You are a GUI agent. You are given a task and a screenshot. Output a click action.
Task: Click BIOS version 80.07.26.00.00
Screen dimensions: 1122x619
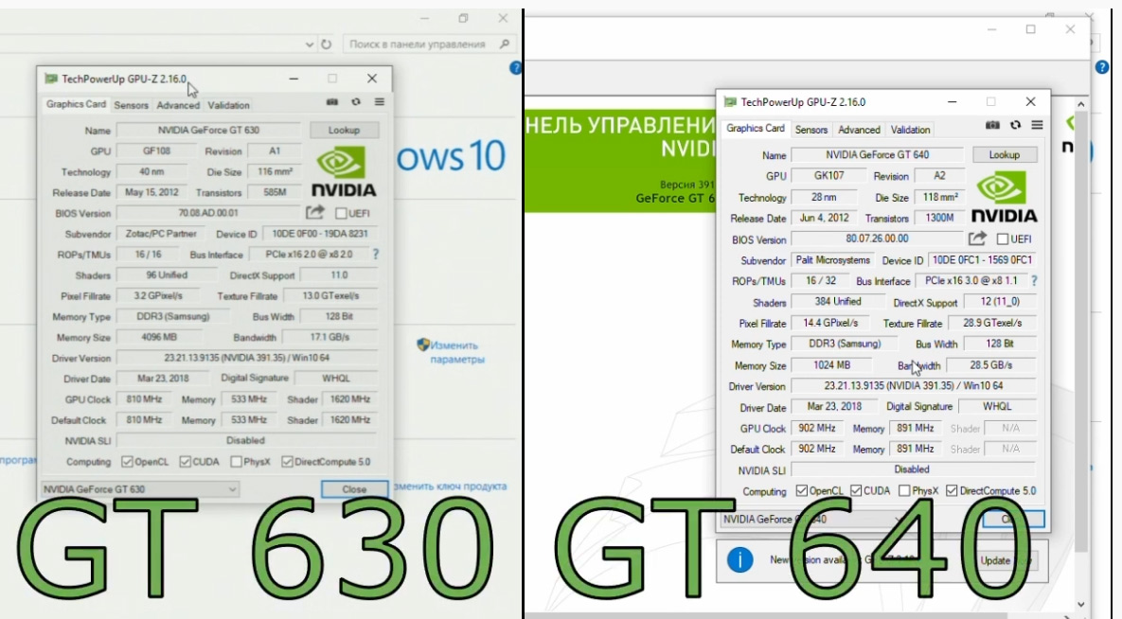pyautogui.click(x=878, y=239)
